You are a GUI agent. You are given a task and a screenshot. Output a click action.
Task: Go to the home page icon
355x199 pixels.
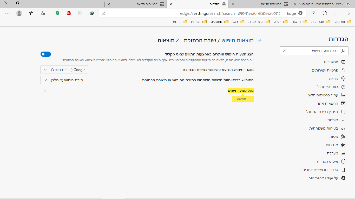313,13
